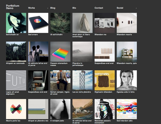Open the A volutpat justo silhouette thumbnail
The width and height of the screenshot is (161, 124).
click(x=60, y=109)
